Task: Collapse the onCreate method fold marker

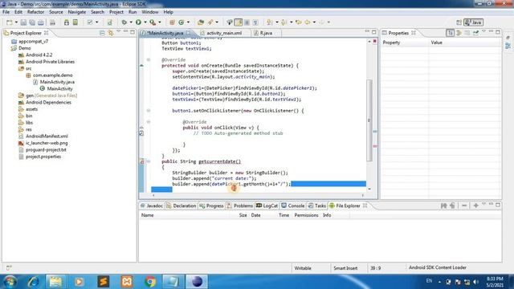Action: (149, 60)
